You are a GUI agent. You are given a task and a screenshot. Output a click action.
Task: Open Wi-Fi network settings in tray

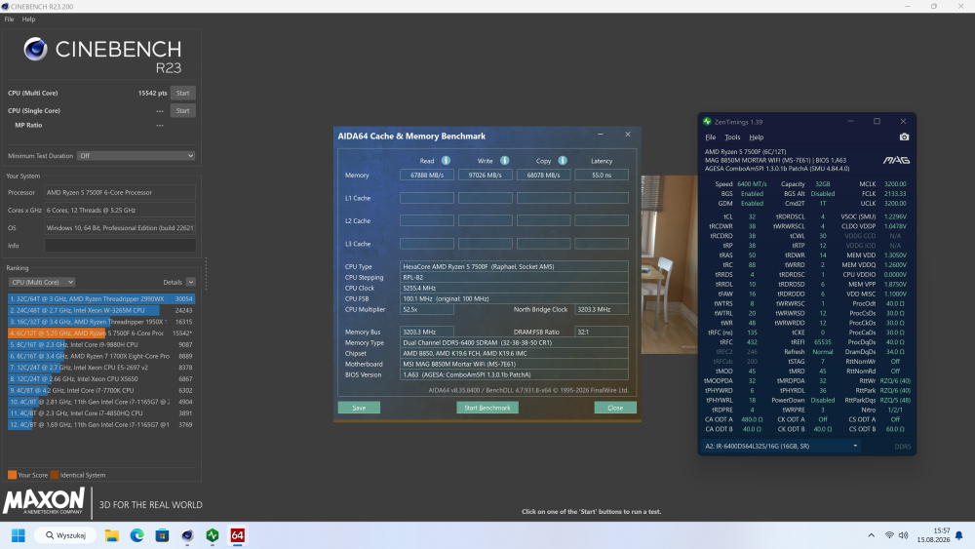pyautogui.click(x=889, y=535)
